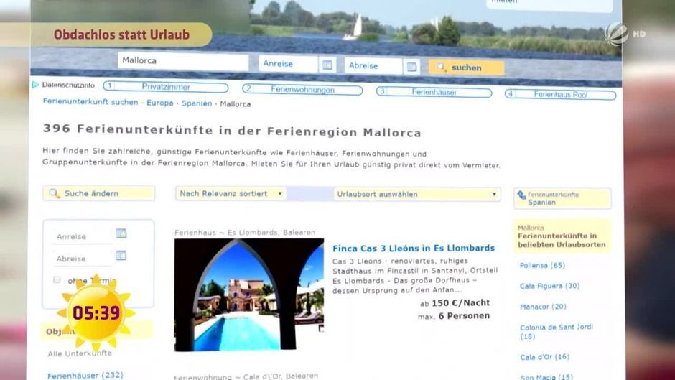Viewport: 675px width, 380px height.
Task: Filter by Ferienhäuser (232) in sidebar
Action: click(x=85, y=375)
